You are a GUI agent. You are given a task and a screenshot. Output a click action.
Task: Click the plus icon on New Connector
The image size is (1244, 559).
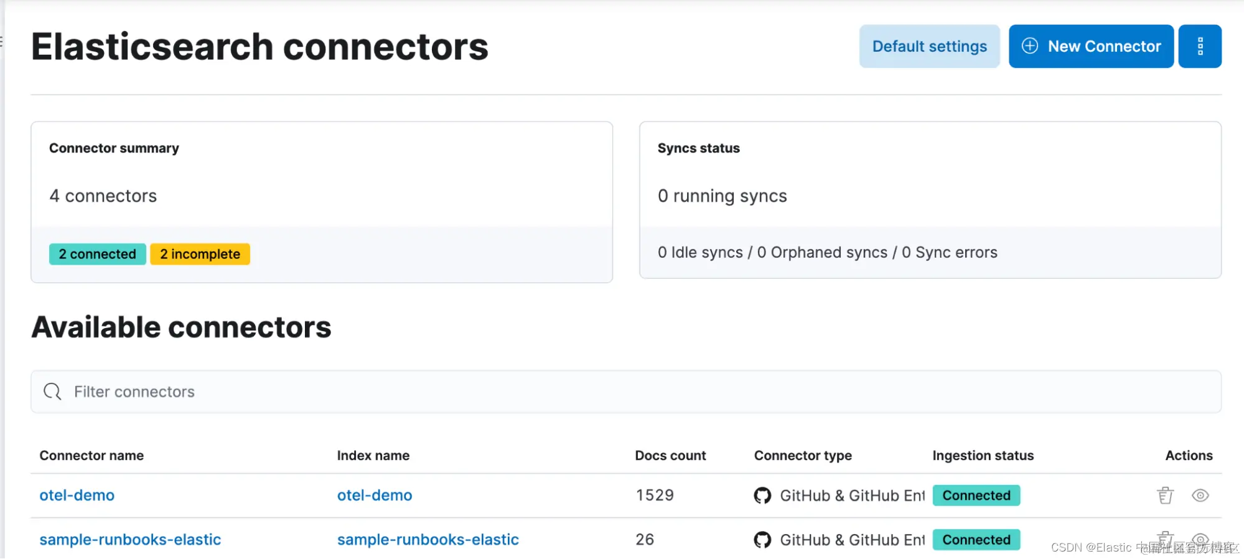pyautogui.click(x=1030, y=46)
